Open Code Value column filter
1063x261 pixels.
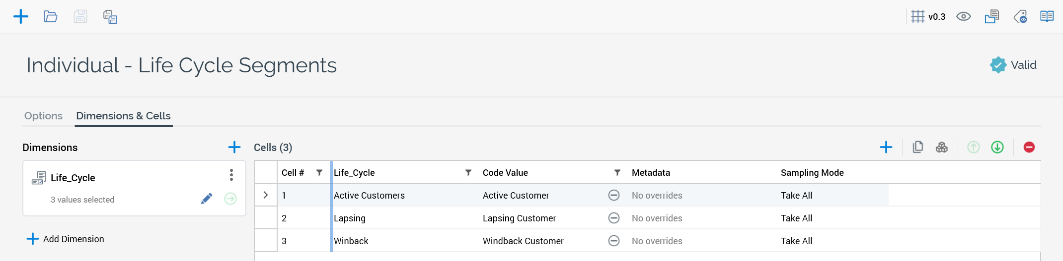617,173
